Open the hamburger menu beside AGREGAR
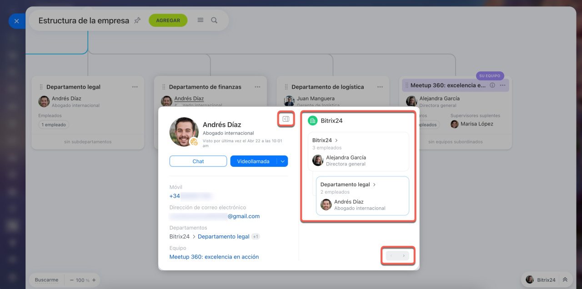The image size is (582, 289). tap(201, 20)
